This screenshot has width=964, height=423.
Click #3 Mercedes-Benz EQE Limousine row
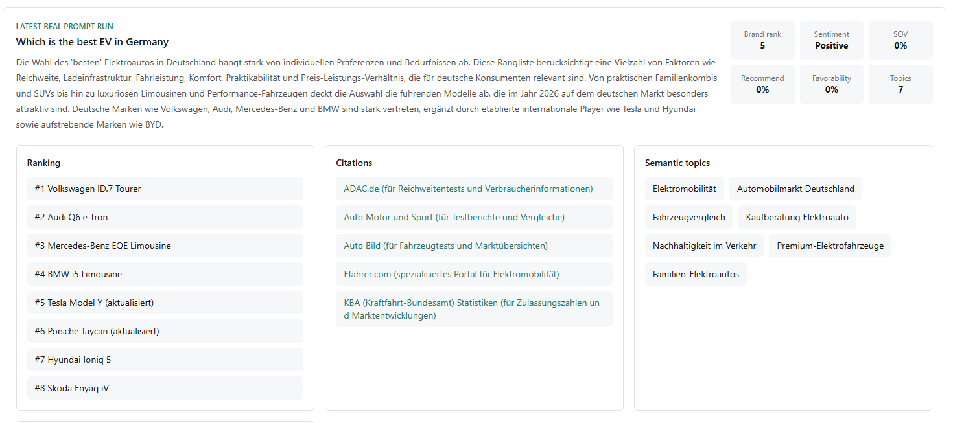click(165, 246)
